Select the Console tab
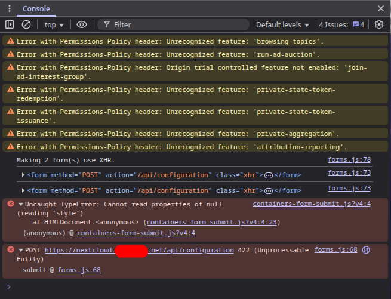Viewport: 391px width, 299px height. (36, 9)
